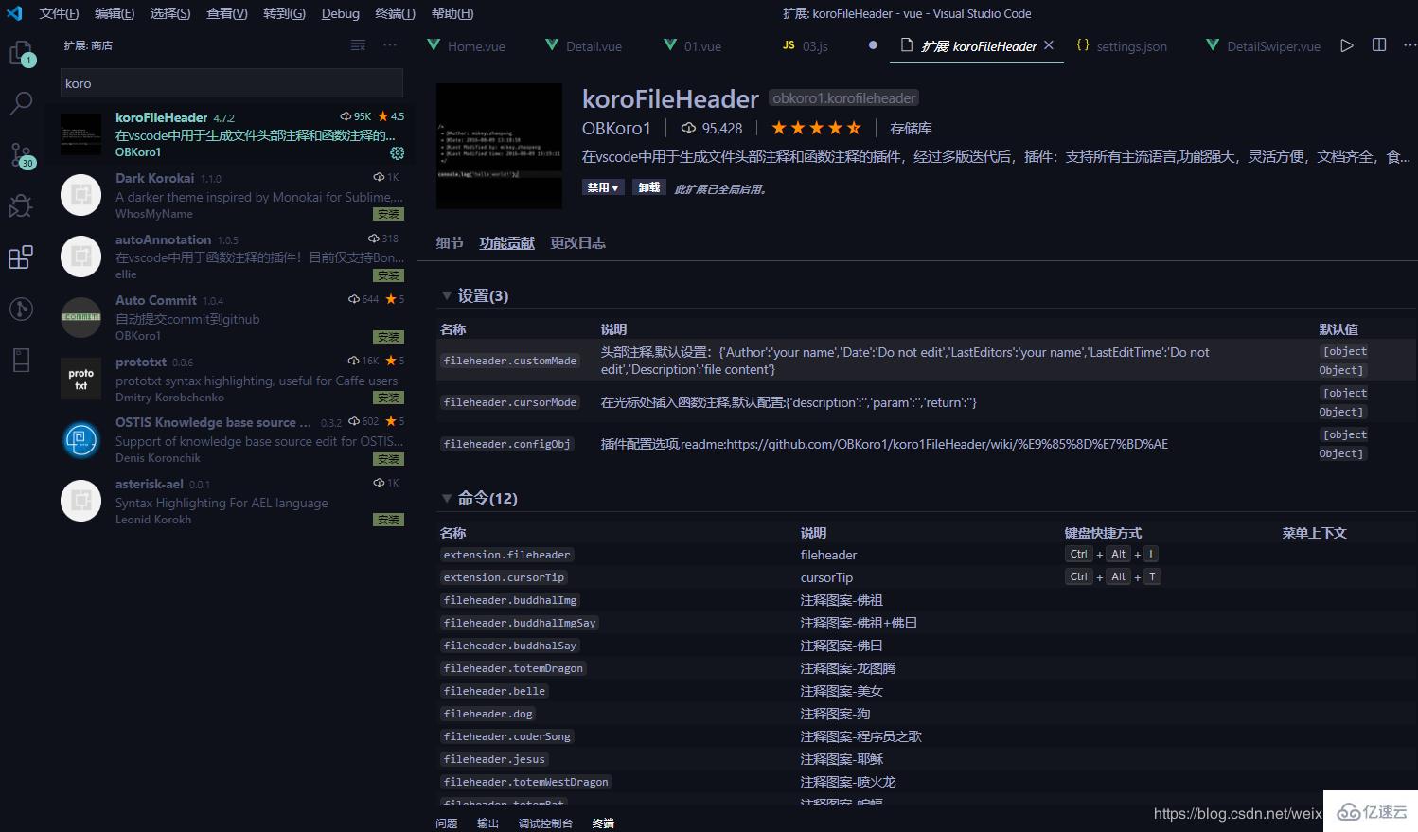Open extensions panel more actions ellipsis
1418x832 pixels.
(x=390, y=45)
